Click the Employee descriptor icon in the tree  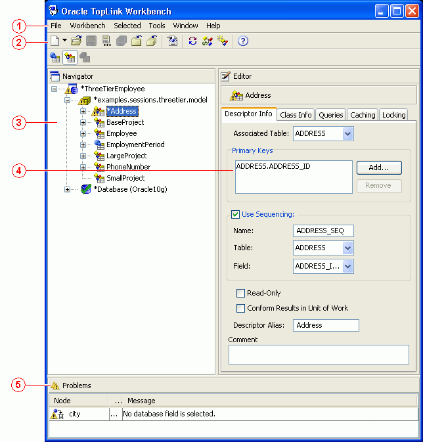(x=99, y=133)
